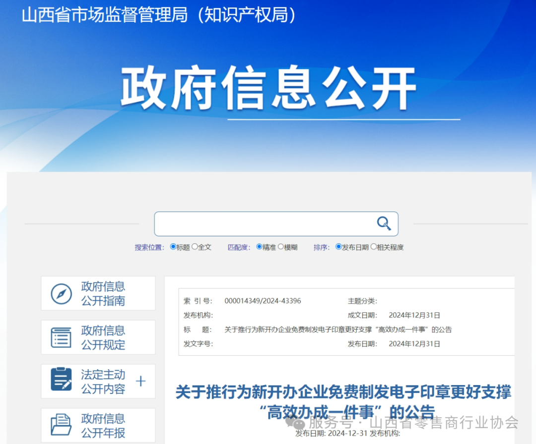Click the folder icon for 政府信息公开年报
This screenshot has width=536, height=444.
click(62, 425)
